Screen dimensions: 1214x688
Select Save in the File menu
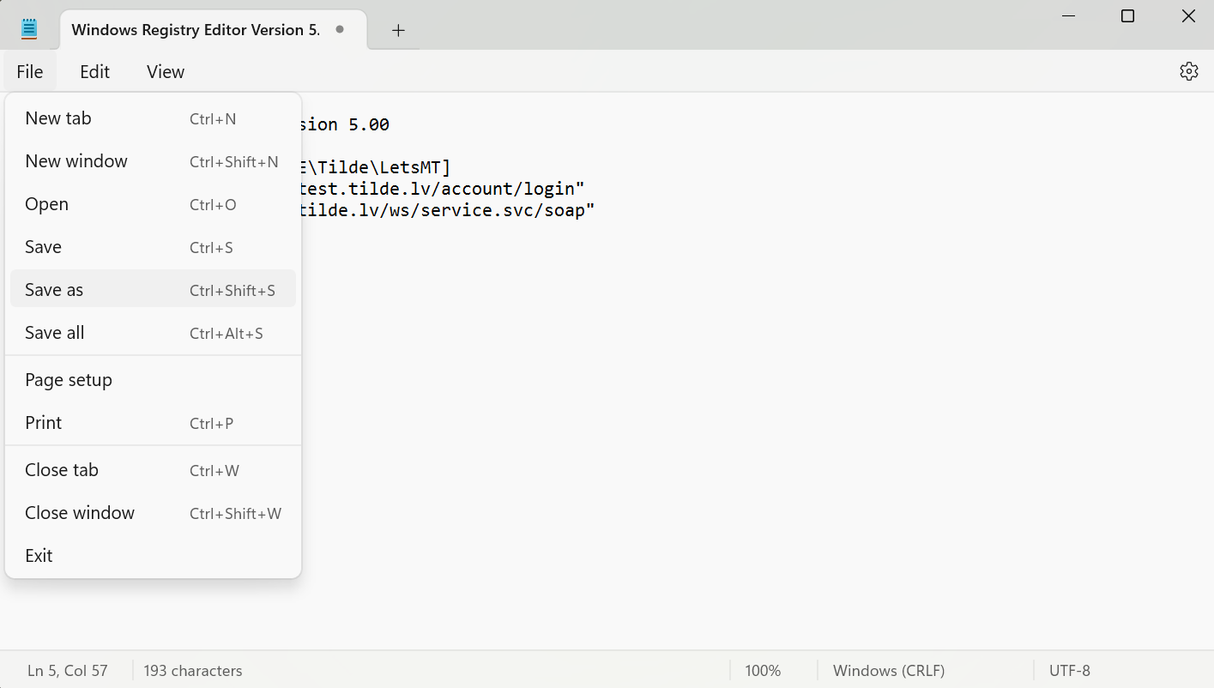point(153,247)
